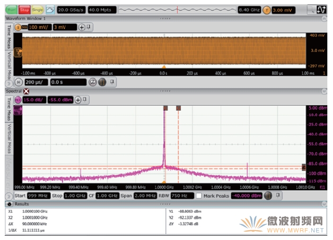
Task: Click the autoscale waveform icon beside Single
Action: click(50, 10)
